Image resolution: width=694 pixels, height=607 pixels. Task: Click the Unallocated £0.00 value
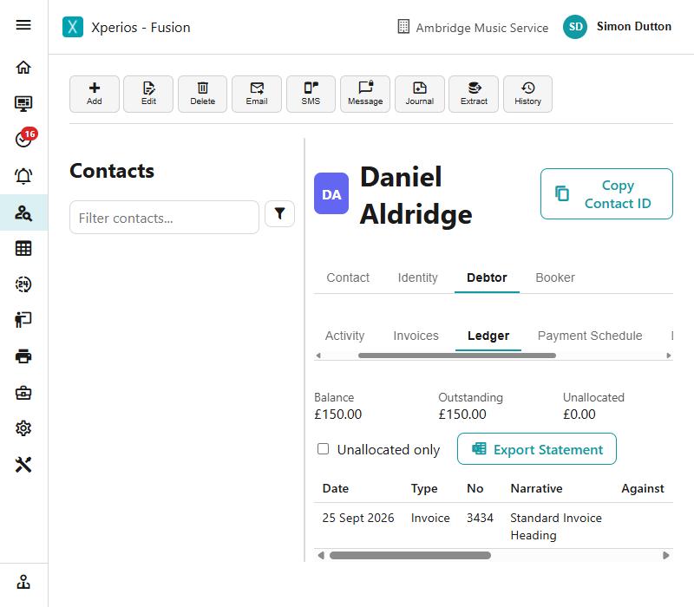click(579, 414)
